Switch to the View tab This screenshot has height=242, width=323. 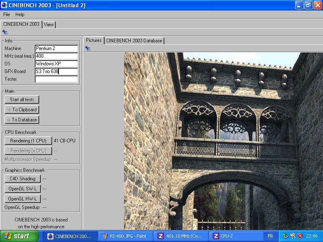(x=49, y=25)
